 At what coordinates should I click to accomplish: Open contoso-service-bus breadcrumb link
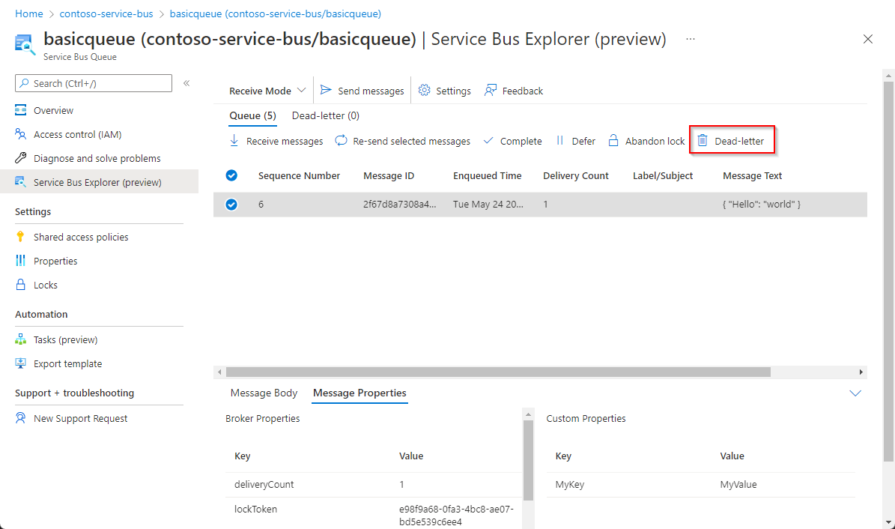106,13
